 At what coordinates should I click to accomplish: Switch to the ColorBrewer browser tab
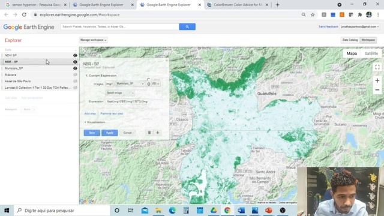[x=238, y=5]
